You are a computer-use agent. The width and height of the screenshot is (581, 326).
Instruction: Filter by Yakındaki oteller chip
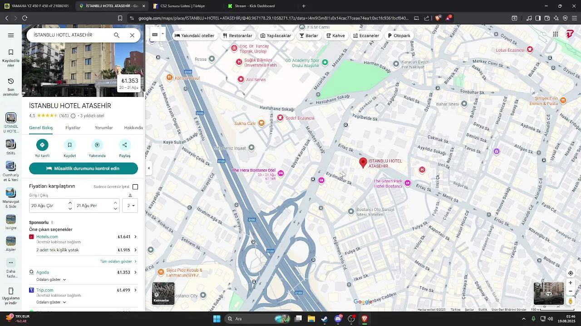click(194, 36)
